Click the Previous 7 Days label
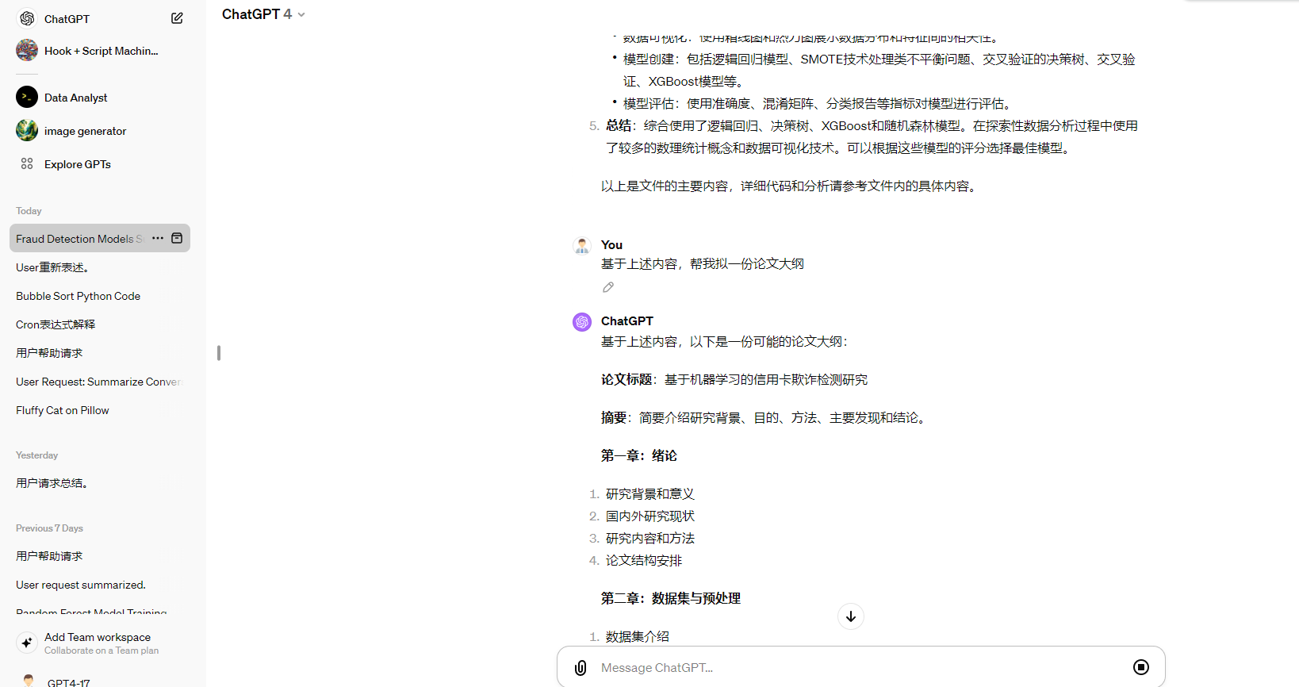The image size is (1299, 687). (49, 528)
